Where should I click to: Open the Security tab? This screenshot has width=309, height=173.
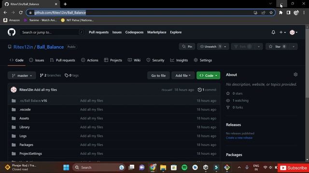tap(155, 60)
